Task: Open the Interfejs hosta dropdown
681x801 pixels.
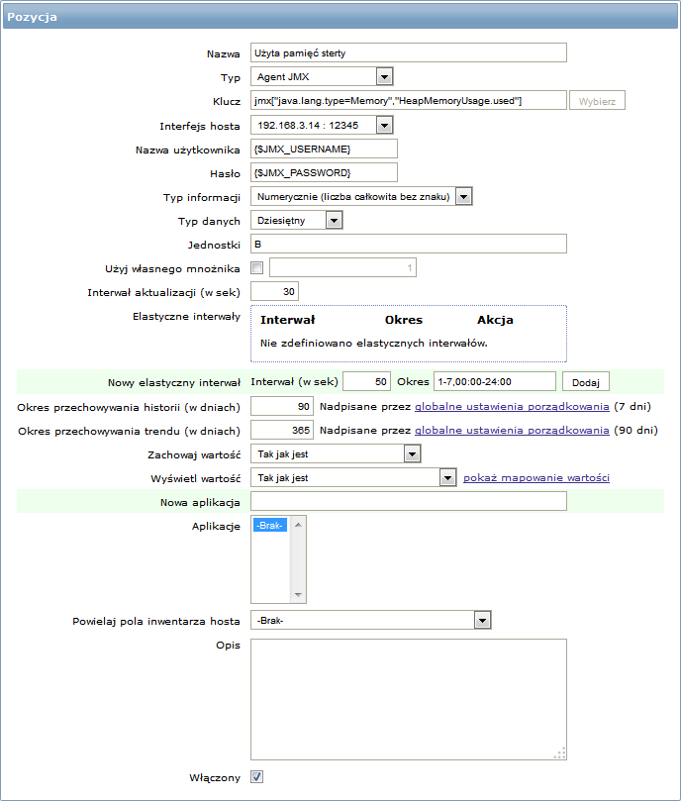Action: tap(322, 125)
